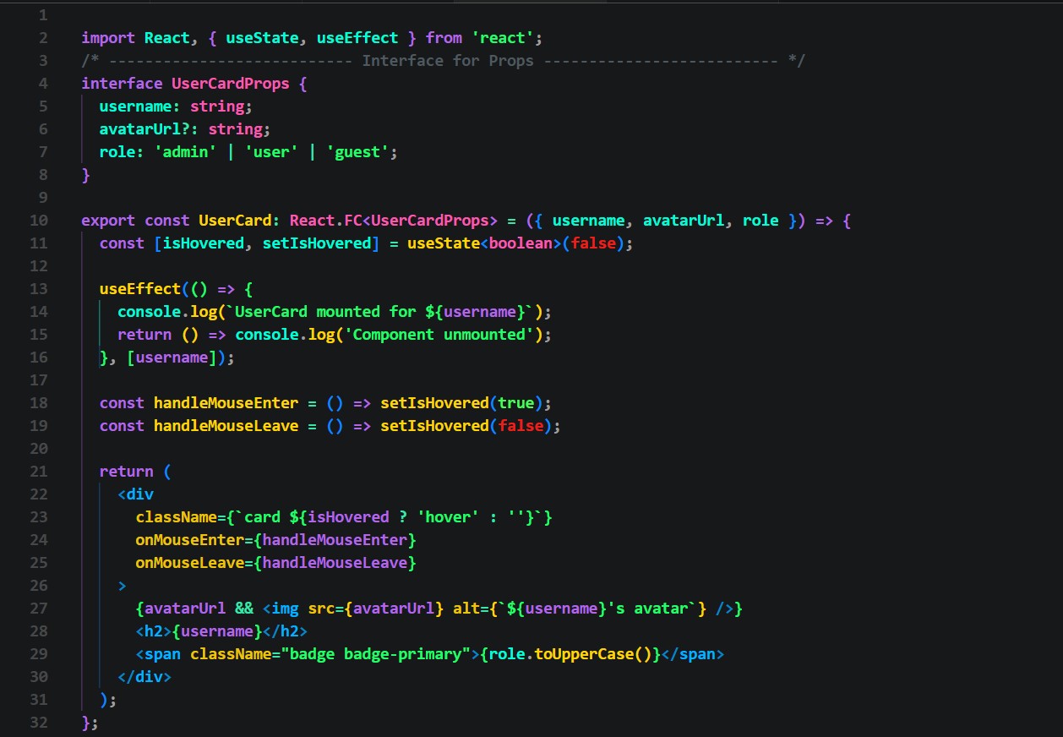The image size is (1063, 737).
Task: Click the 'username: string' property on line 5
Action: tap(176, 106)
